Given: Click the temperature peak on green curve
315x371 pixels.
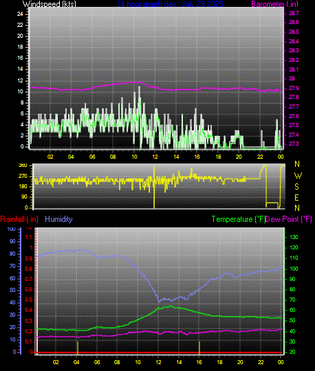Looking at the screenshot, I should 170,306.
